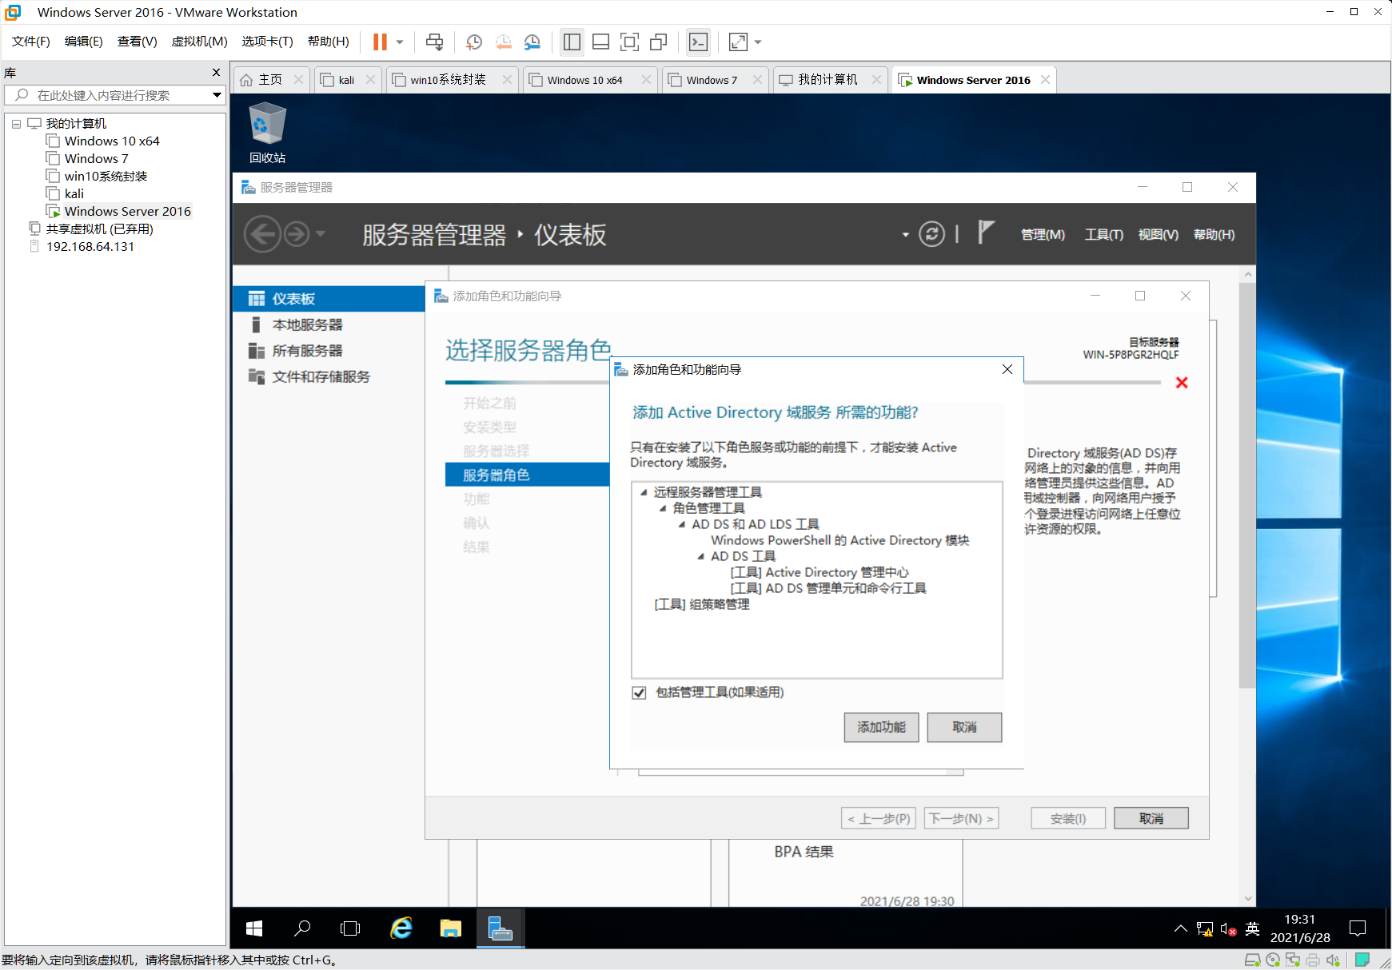The height and width of the screenshot is (970, 1392).
Task: Click the taskbar search icon
Action: (302, 928)
